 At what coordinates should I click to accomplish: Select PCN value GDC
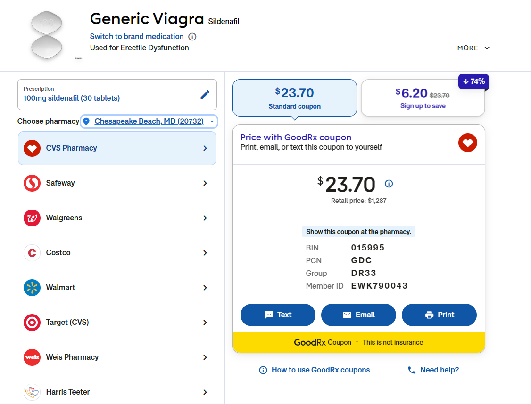[361, 260]
